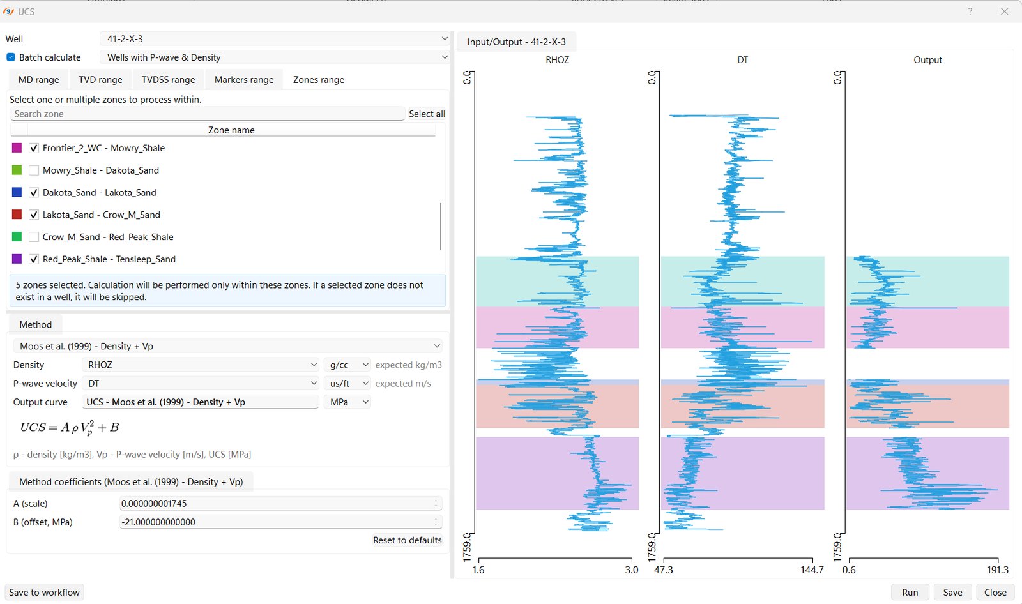Image resolution: width=1022 pixels, height=604 pixels.
Task: Click purple swatch of Red_Peak_Shale zone
Action: (x=17, y=259)
